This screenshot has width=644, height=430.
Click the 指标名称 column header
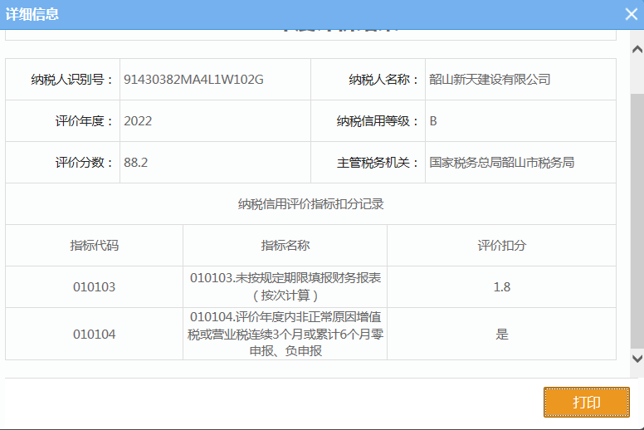[285, 246]
